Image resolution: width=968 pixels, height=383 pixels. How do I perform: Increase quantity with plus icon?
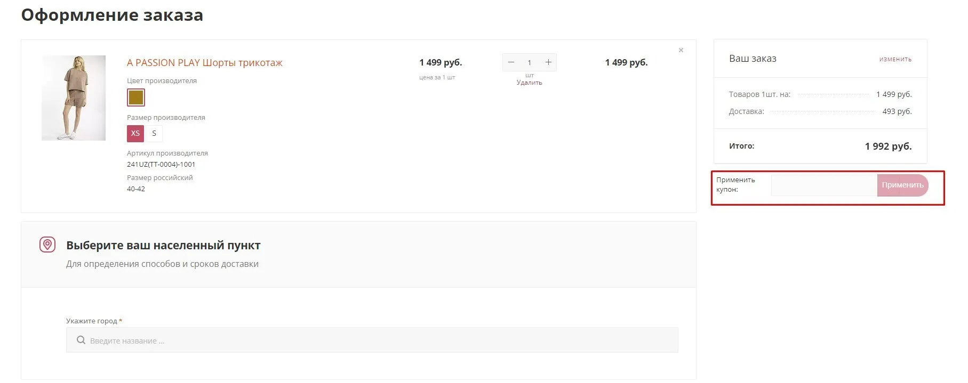(548, 62)
